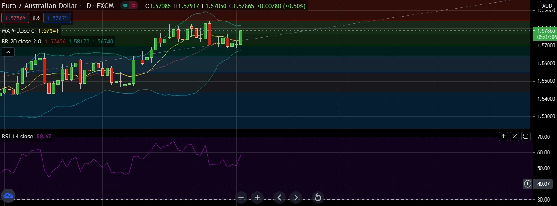The width and height of the screenshot is (557, 206).
Task: Click the 0.6 spread value
Action: 36,18
